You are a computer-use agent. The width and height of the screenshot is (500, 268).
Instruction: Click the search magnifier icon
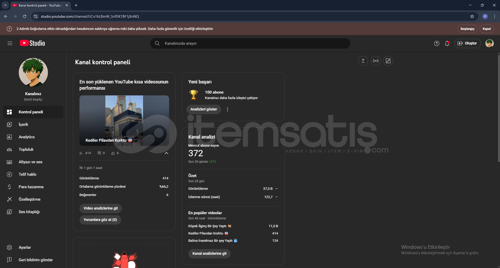(157, 43)
